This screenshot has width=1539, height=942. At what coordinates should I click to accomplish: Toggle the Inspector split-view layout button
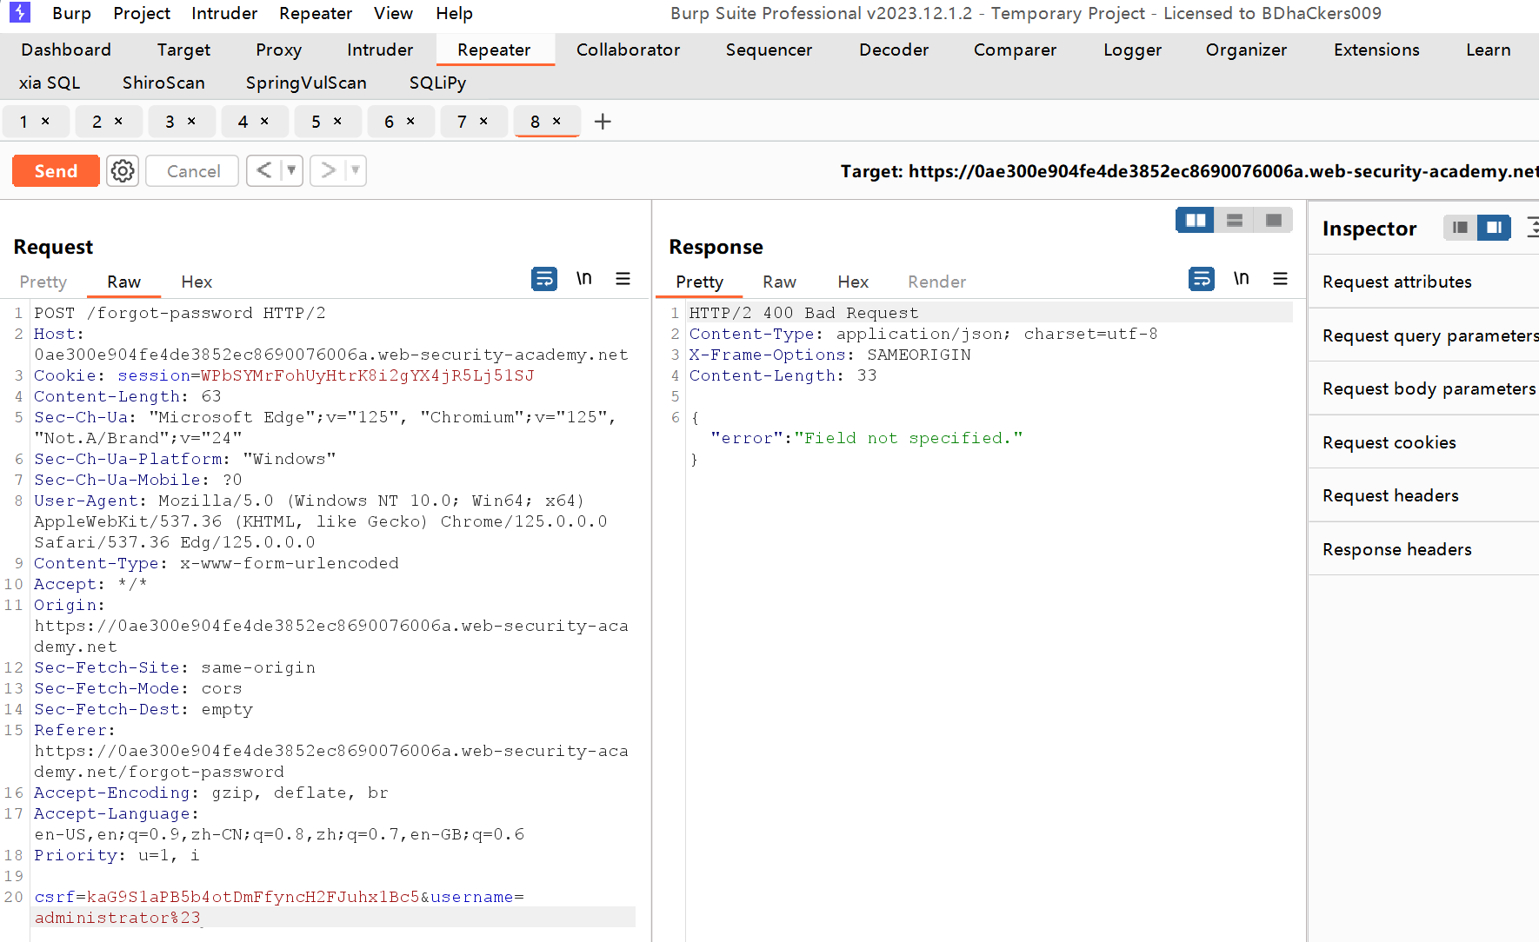click(x=1495, y=227)
